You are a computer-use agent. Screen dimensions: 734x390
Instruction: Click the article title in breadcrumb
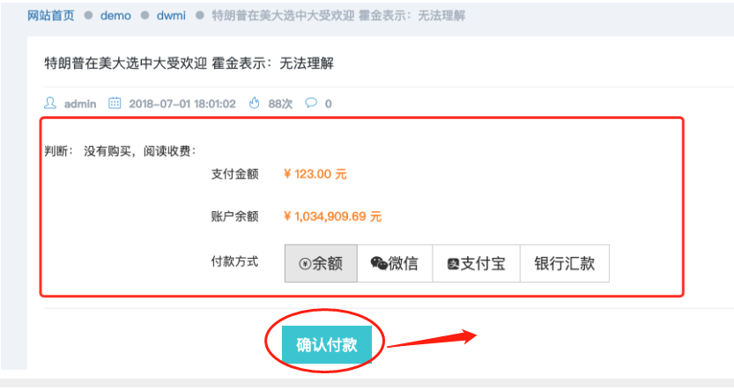(338, 16)
